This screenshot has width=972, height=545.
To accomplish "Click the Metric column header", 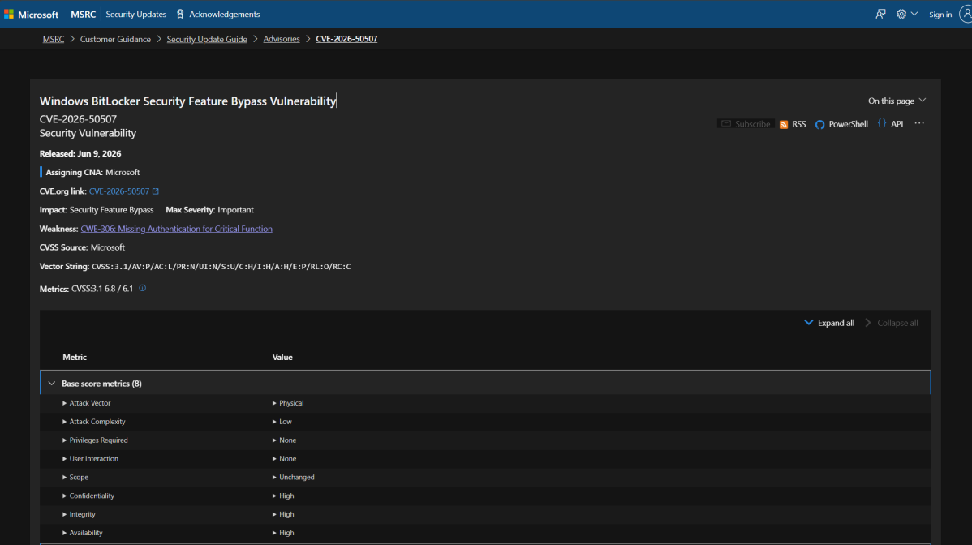I will [75, 358].
